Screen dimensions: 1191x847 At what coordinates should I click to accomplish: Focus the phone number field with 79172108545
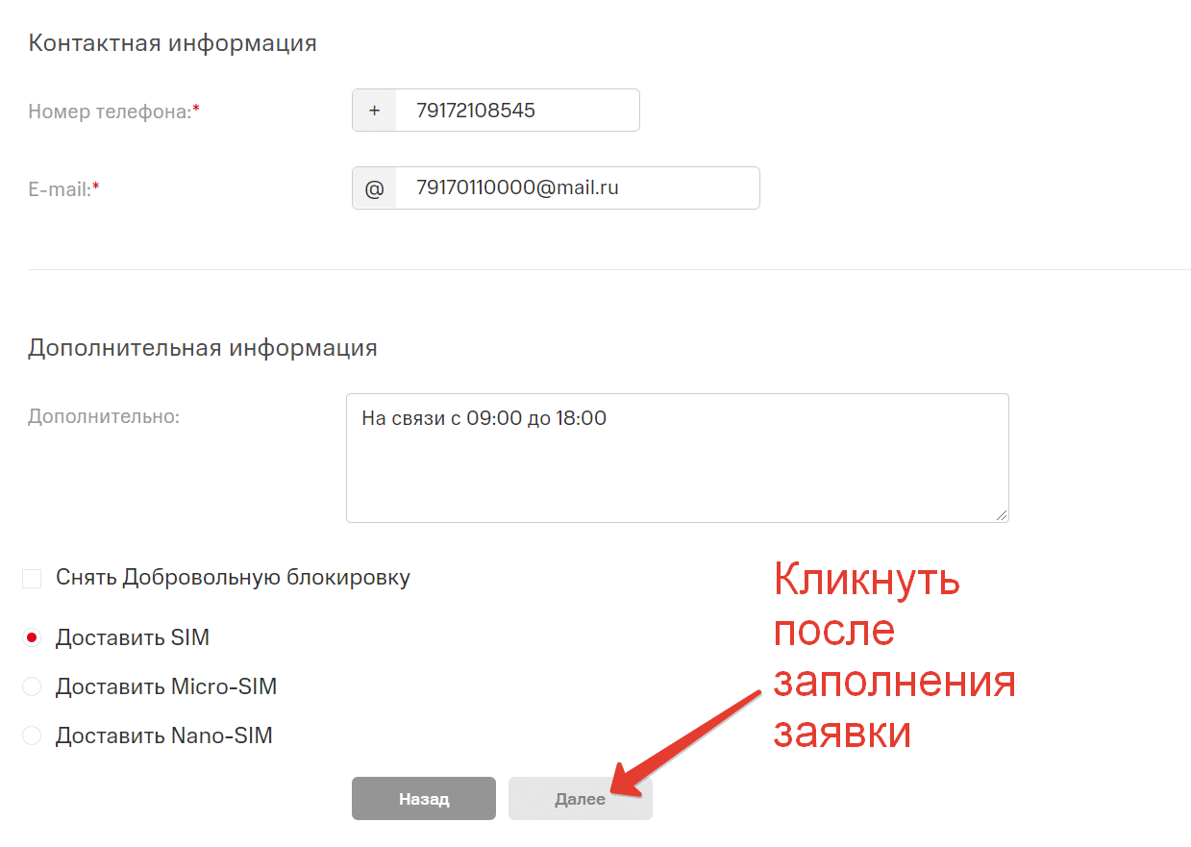[x=516, y=111]
